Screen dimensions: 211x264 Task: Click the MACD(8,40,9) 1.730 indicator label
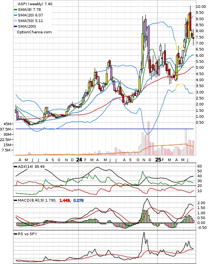tap(37, 200)
